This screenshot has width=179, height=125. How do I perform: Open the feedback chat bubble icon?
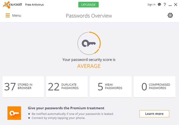159,5
